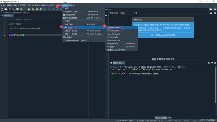The image size is (217, 122).
Task: Toggle the help pane lock icon
Action: [x=211, y=13]
